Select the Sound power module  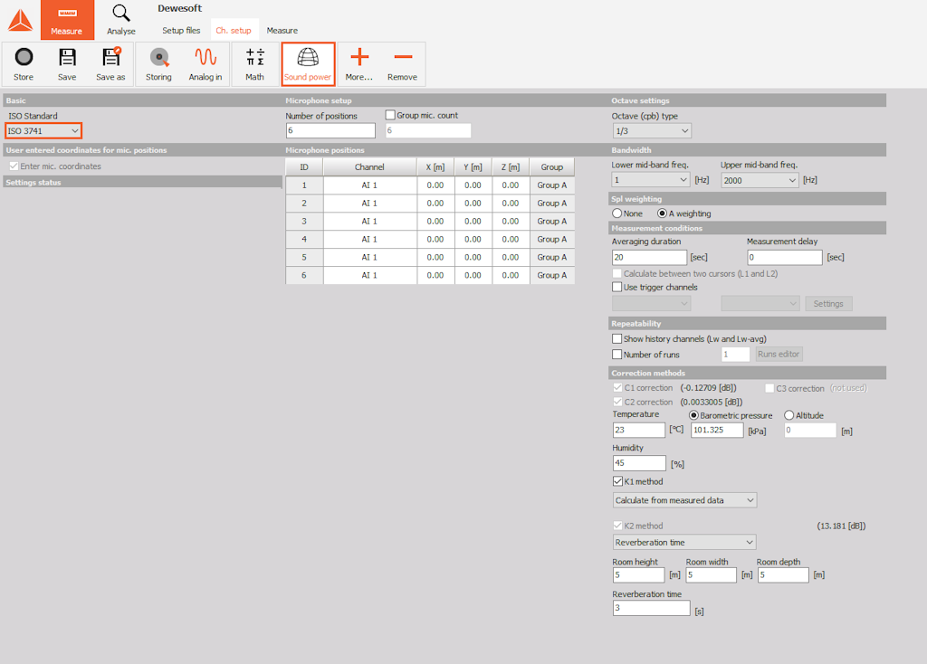point(308,64)
